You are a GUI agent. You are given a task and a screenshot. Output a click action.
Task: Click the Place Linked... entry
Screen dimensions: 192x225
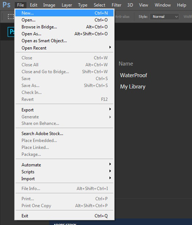(x=65, y=147)
